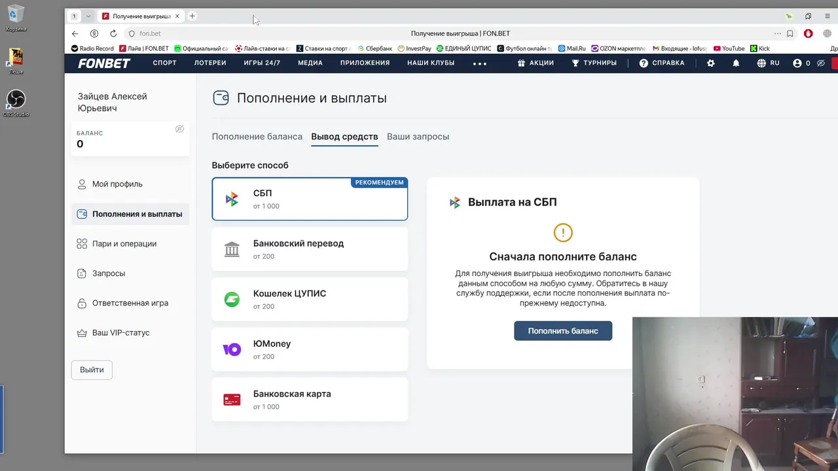Open the Входящие Gmail bookmark
The height and width of the screenshot is (471, 838).
click(680, 48)
